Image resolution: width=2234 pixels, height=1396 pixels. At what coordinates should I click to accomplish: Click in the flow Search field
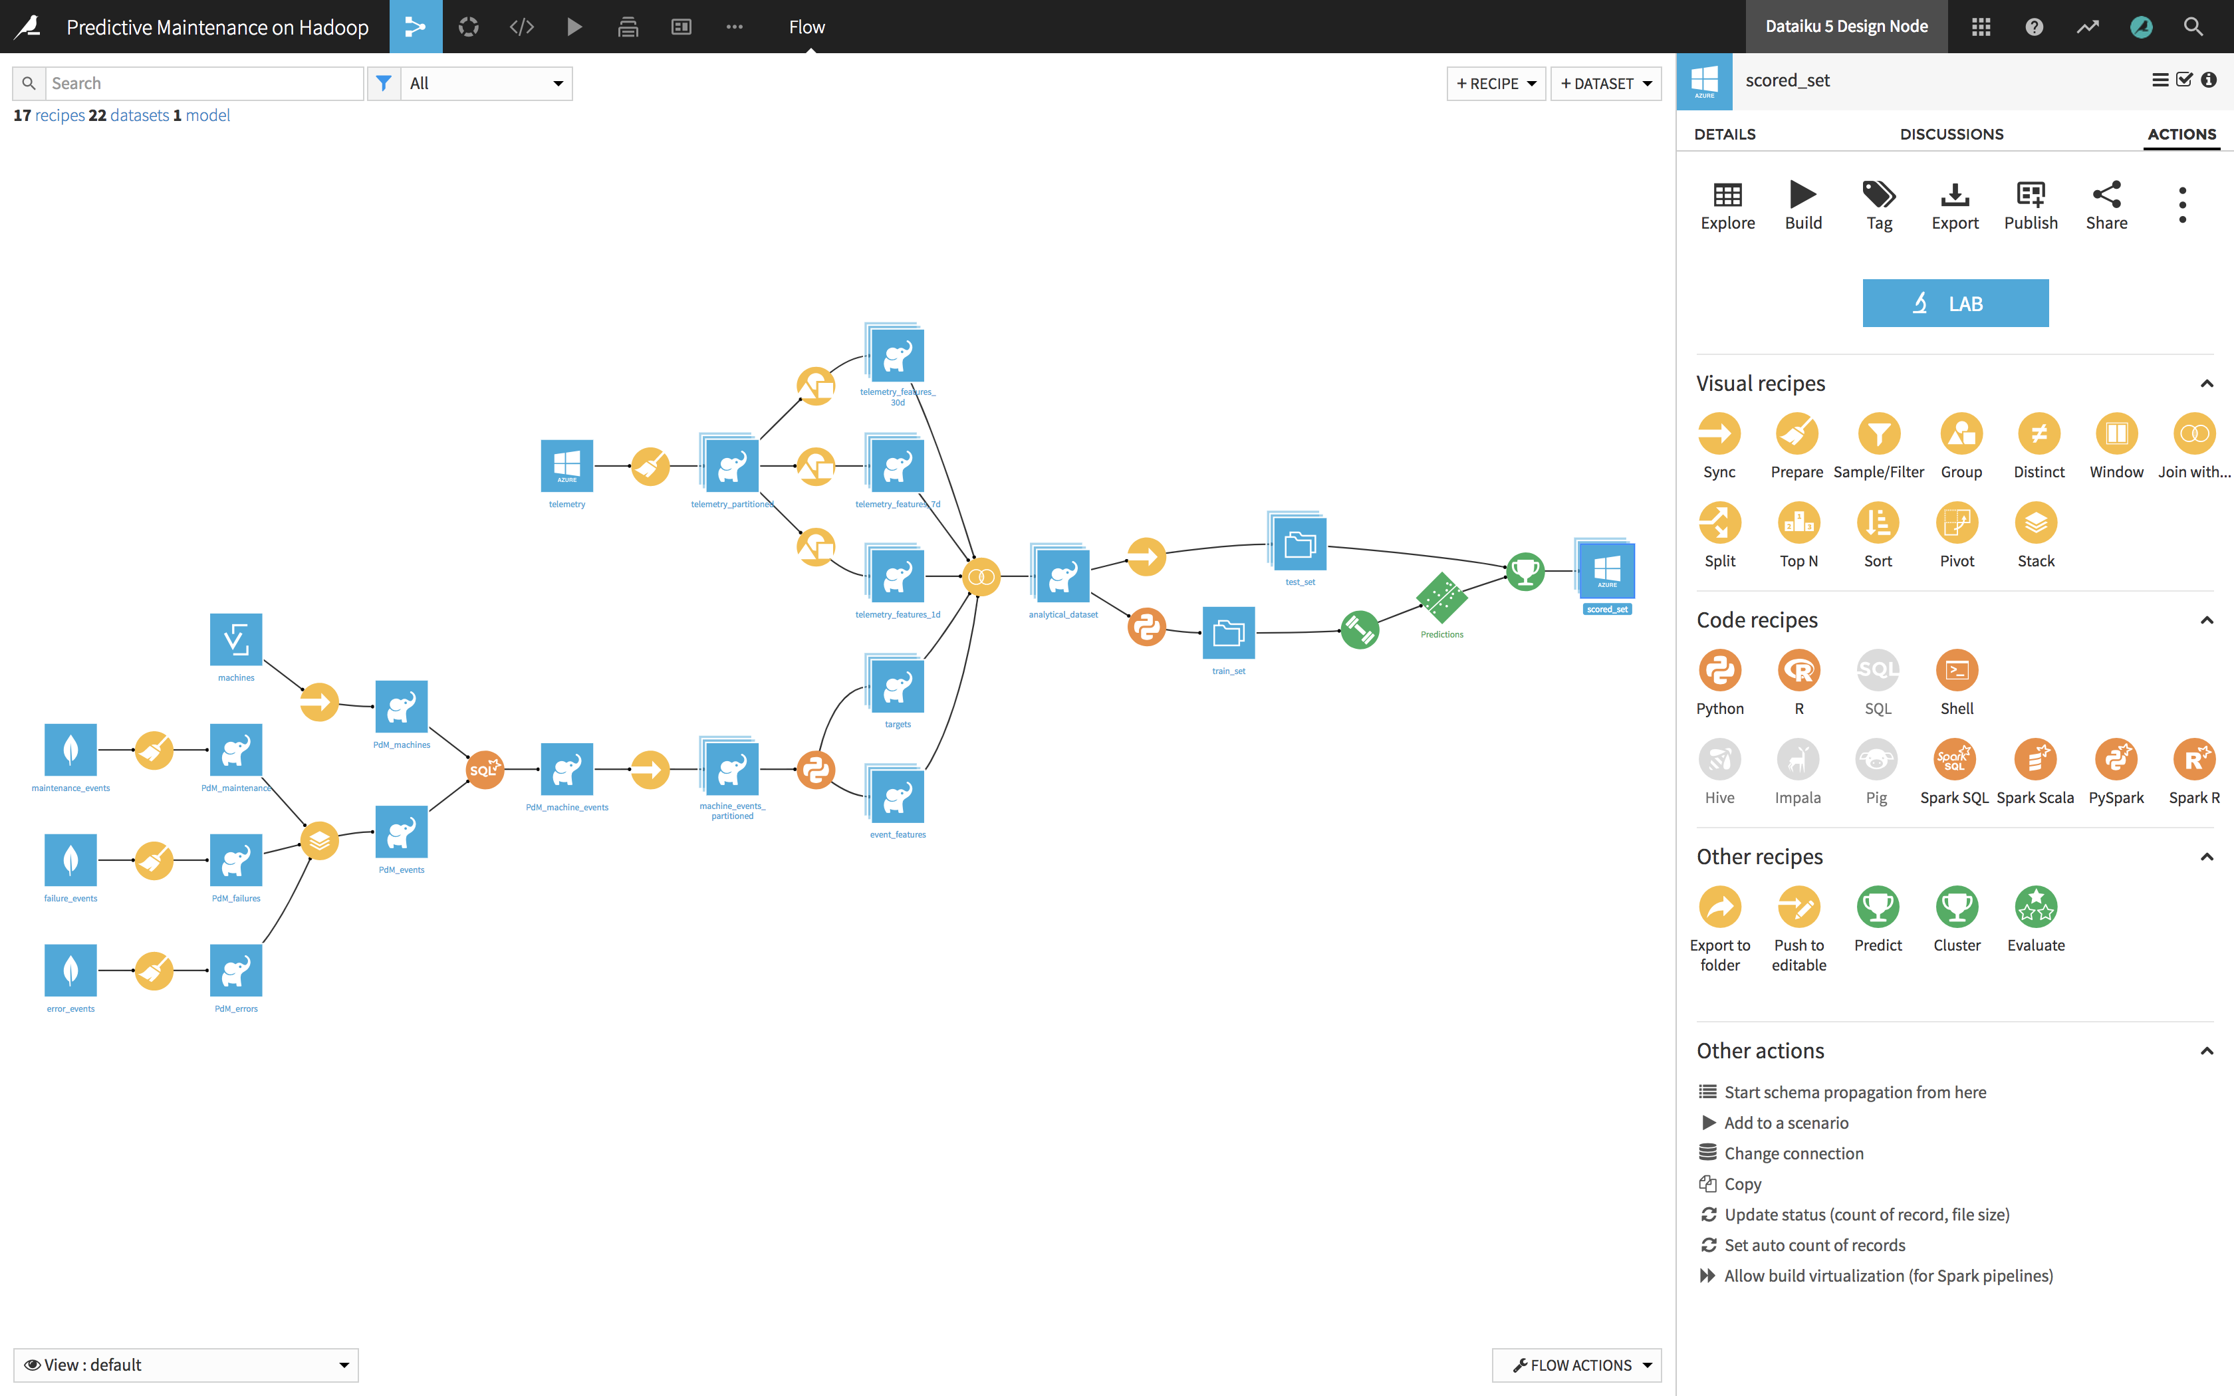(205, 83)
